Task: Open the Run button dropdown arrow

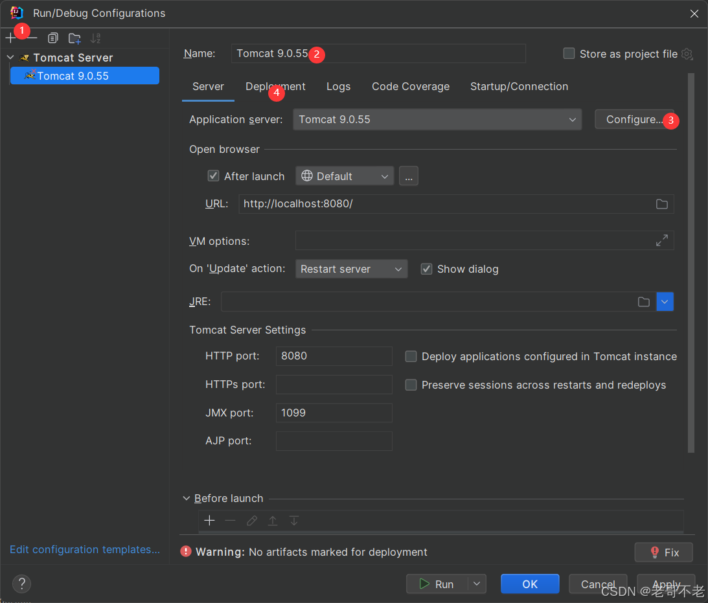Action: (477, 584)
